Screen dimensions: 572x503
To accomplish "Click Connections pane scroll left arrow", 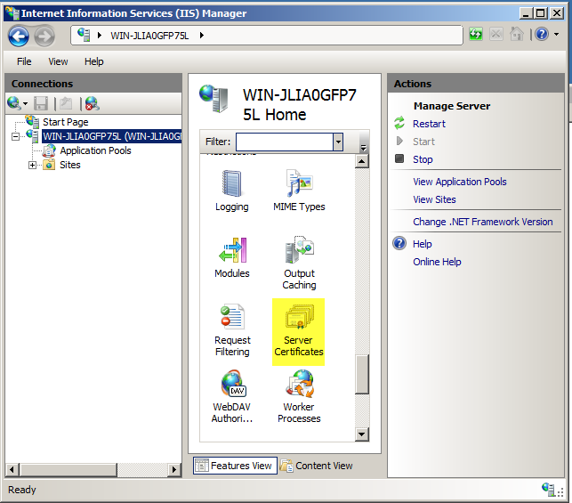I will point(12,469).
